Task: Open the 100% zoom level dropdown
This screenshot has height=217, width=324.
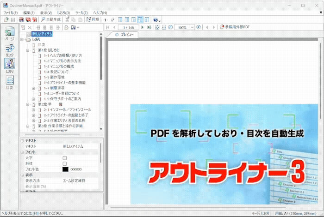Action: pyautogui.click(x=192, y=27)
